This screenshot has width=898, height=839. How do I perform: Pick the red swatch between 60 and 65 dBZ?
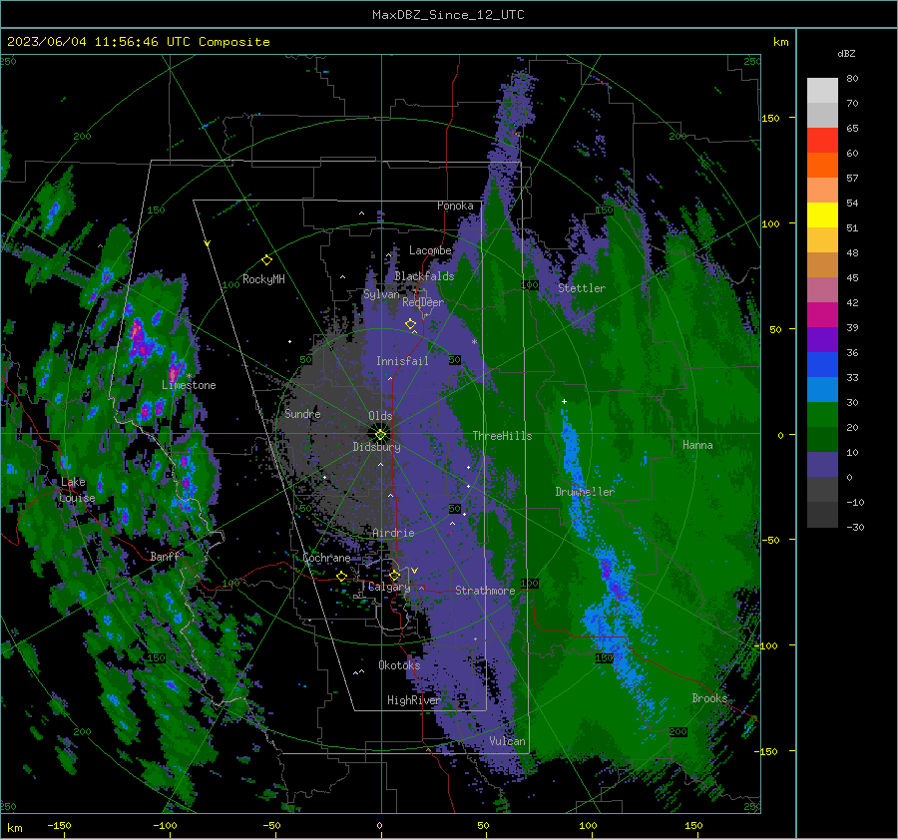(x=822, y=140)
